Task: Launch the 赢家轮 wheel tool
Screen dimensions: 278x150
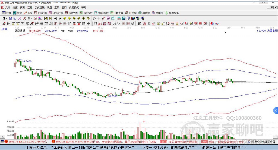Action: point(144,13)
